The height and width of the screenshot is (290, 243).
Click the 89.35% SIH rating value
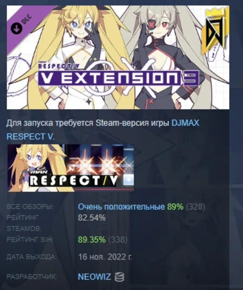(92, 240)
